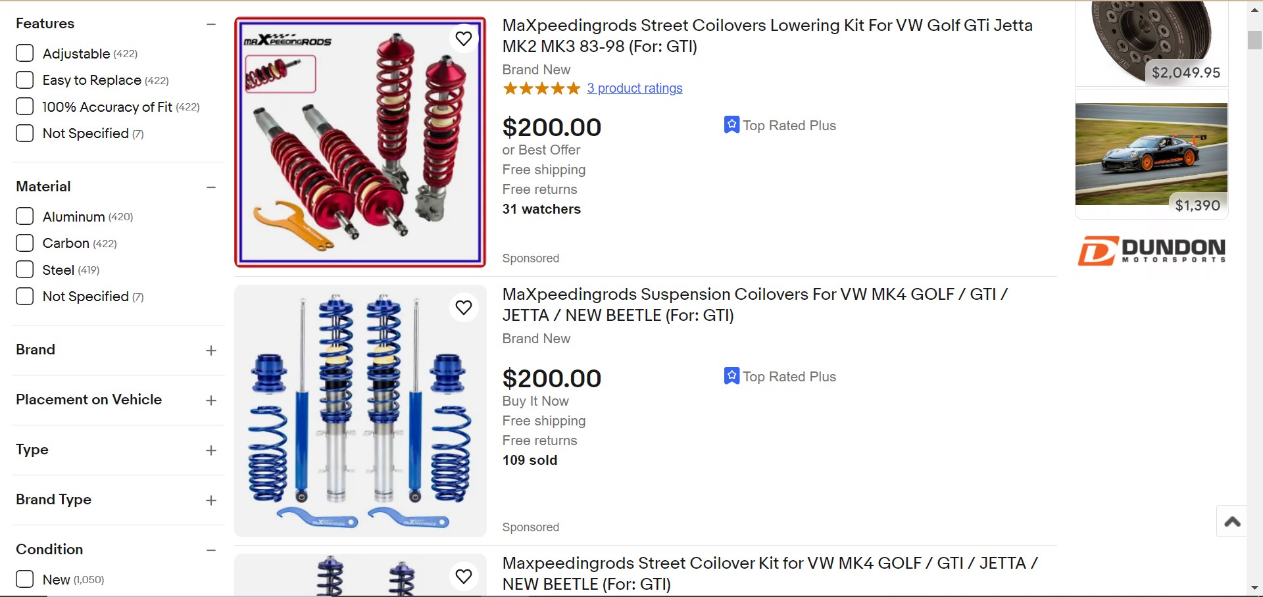This screenshot has width=1263, height=597.
Task: Expand Placement on Vehicle filter
Action: (x=210, y=400)
